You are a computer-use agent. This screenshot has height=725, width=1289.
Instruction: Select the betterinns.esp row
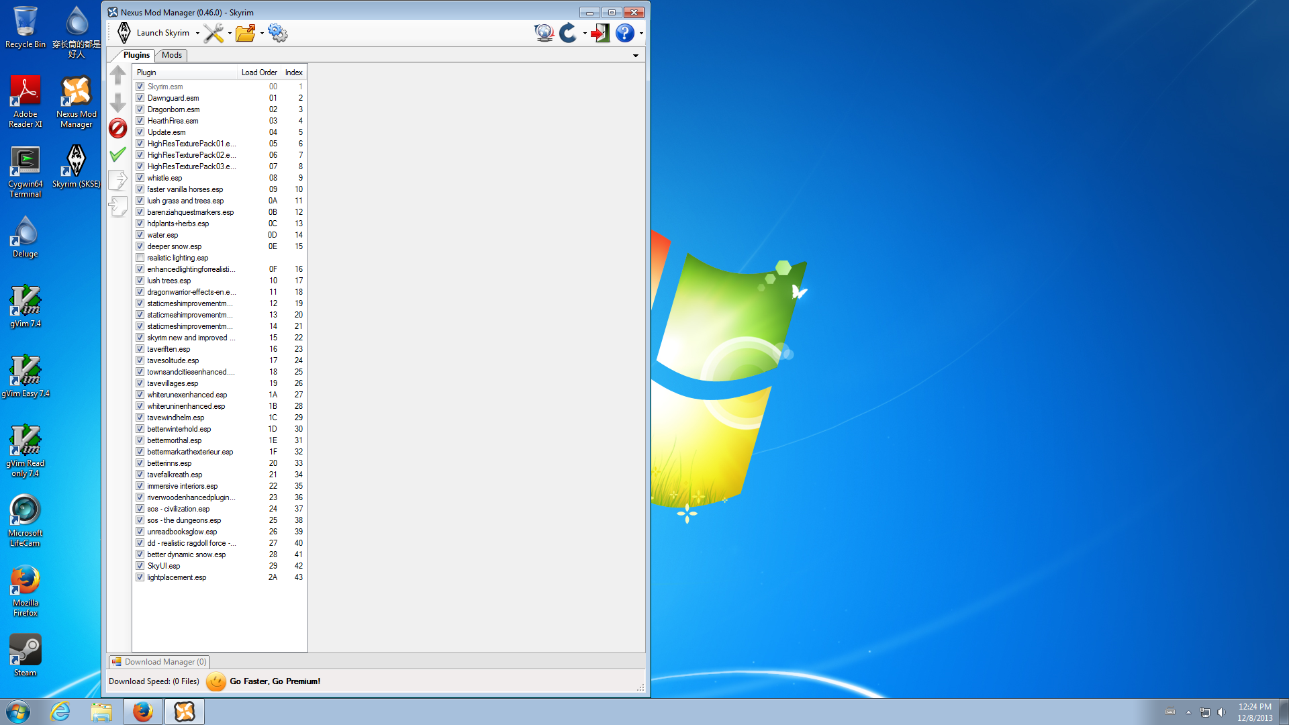220,463
